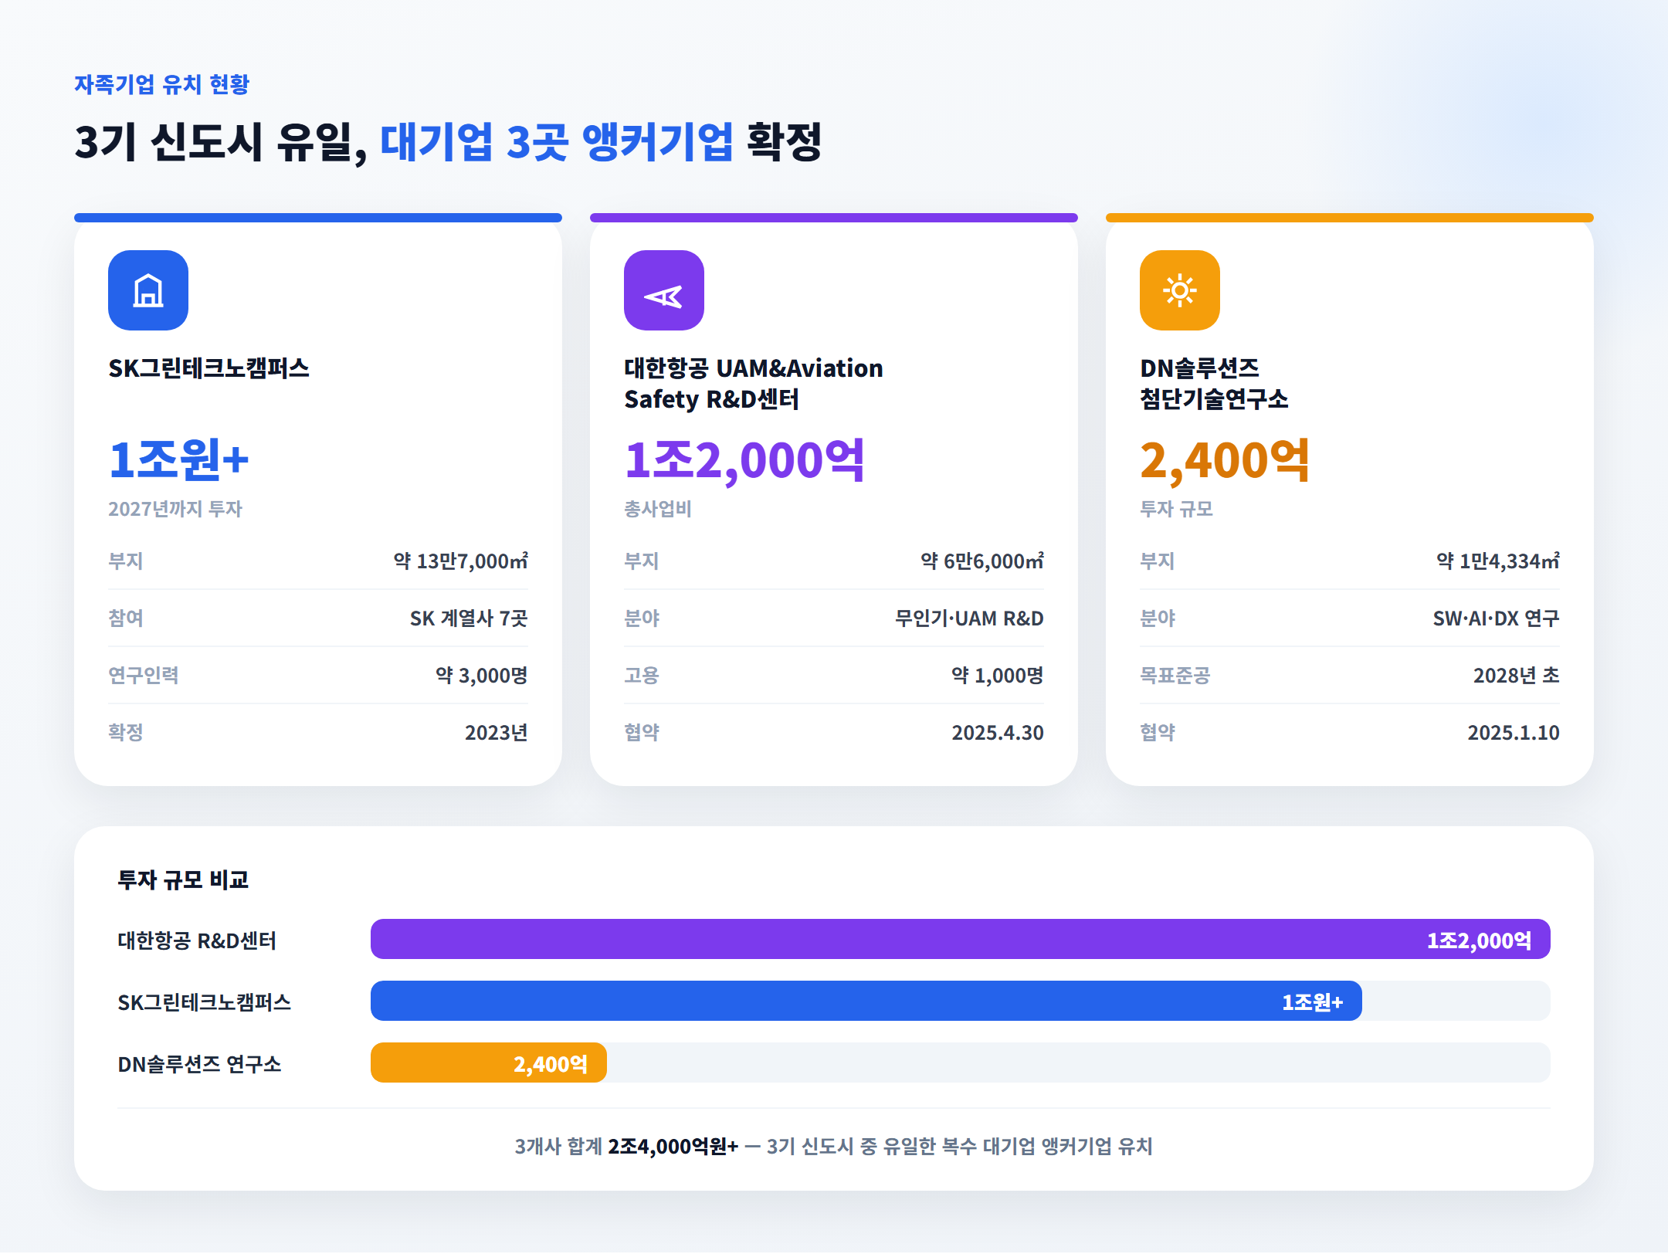
Task: Click the value SK 계열사 7곳
Action: pos(469,618)
